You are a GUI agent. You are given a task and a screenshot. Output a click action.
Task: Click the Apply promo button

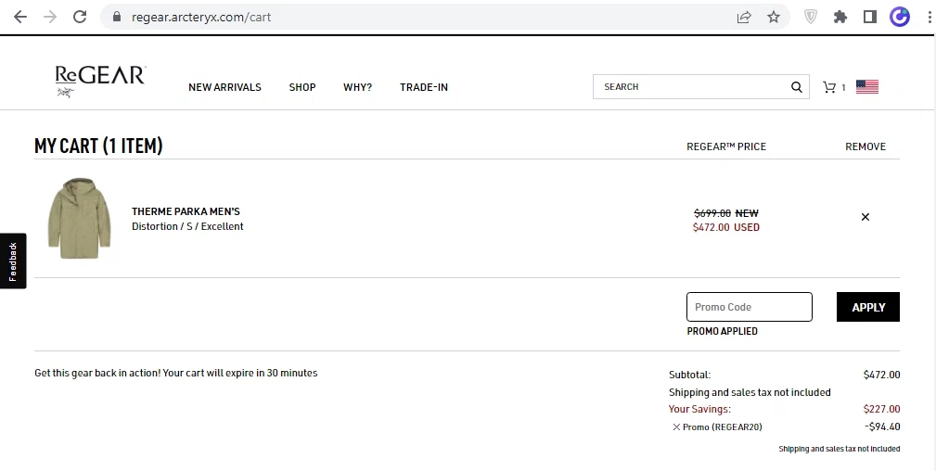click(x=868, y=307)
